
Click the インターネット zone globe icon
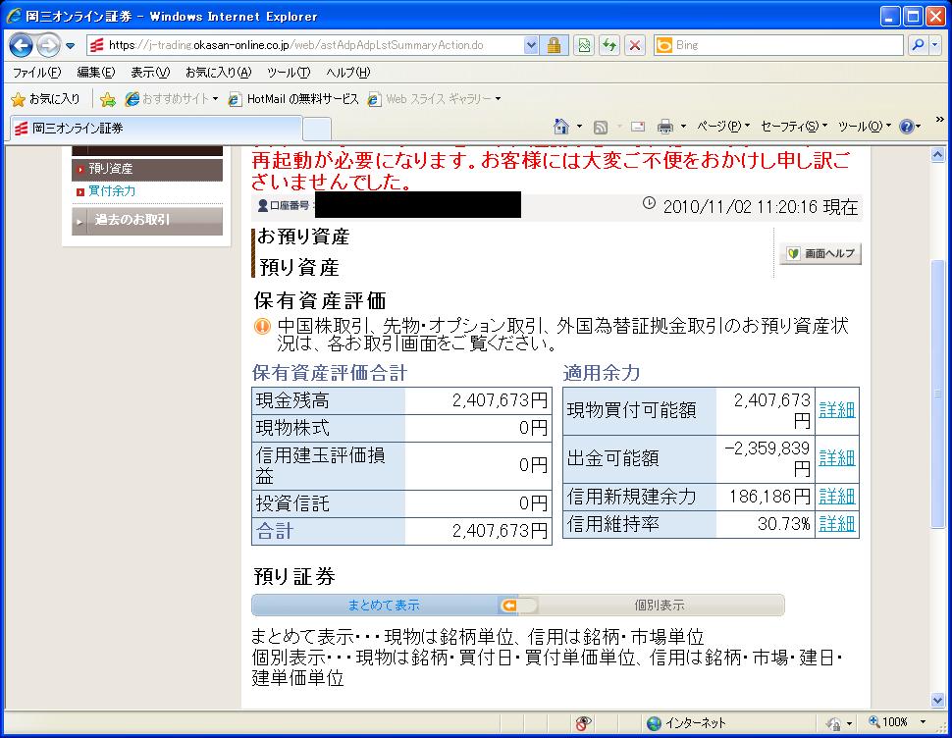(654, 723)
